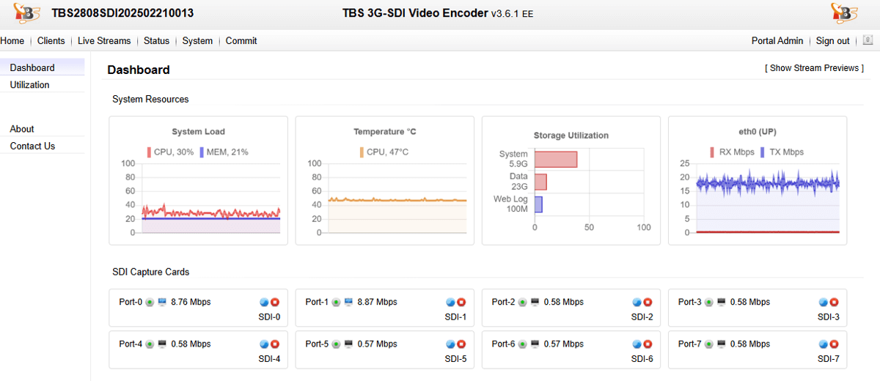Toggle the TX Mbps series on eth0 chart
Viewport: 880px width, 381px height.
pos(782,152)
